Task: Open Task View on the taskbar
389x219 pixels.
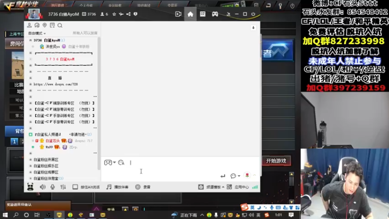Action: point(37,215)
